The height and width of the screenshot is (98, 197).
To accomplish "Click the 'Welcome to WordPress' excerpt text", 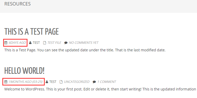I will click(x=100, y=89).
